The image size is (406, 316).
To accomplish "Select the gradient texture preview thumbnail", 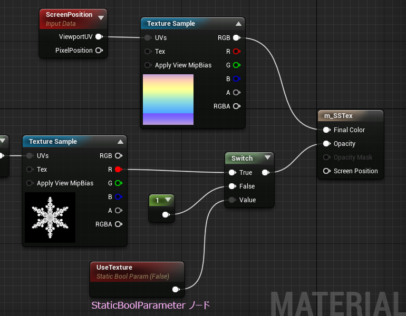I will [168, 100].
